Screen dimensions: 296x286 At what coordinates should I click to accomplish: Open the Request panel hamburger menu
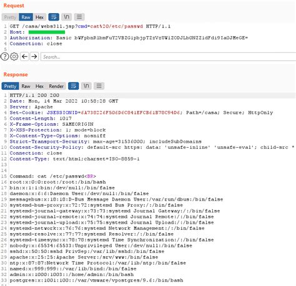pyautogui.click(x=79, y=17)
